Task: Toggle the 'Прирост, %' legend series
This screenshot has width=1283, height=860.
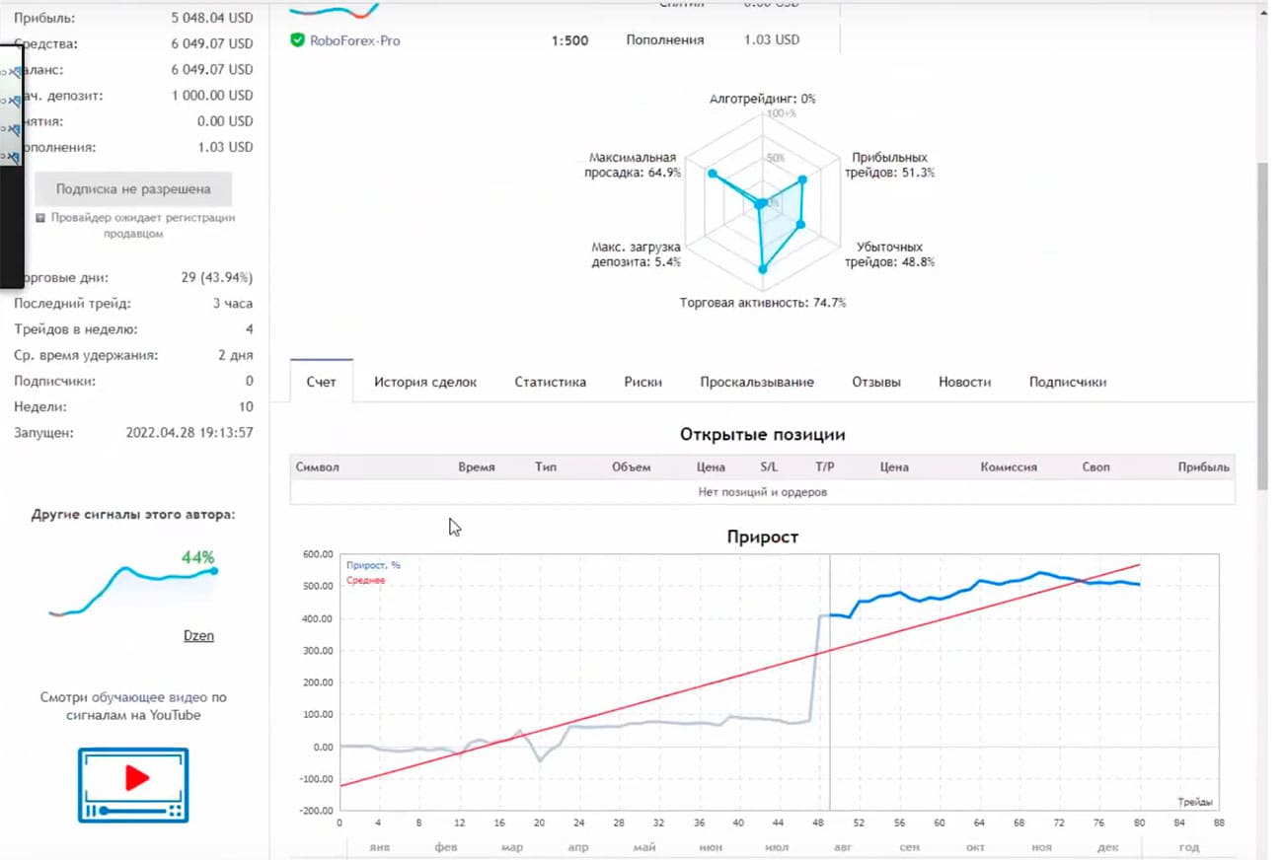Action: click(x=372, y=565)
